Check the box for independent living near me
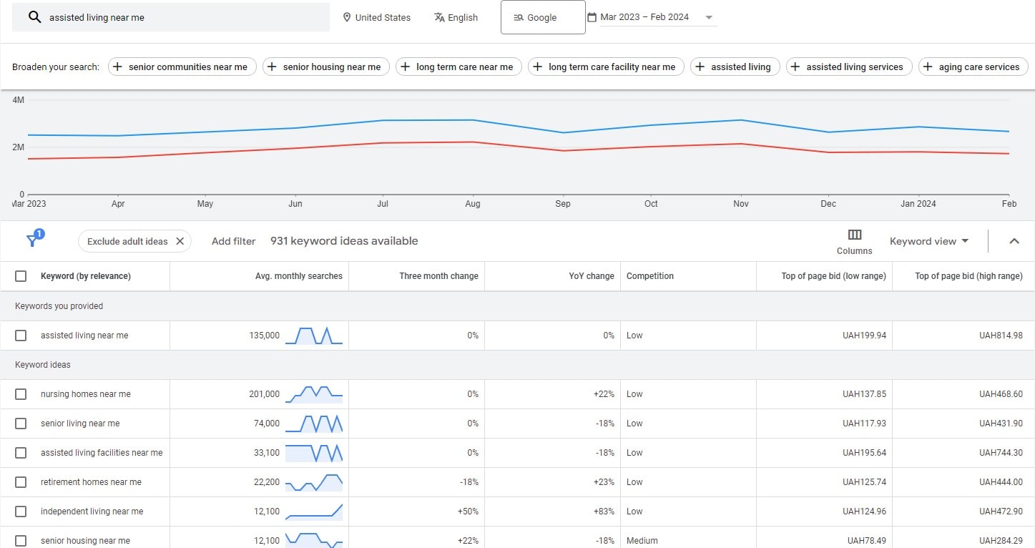This screenshot has width=1035, height=548. [21, 512]
